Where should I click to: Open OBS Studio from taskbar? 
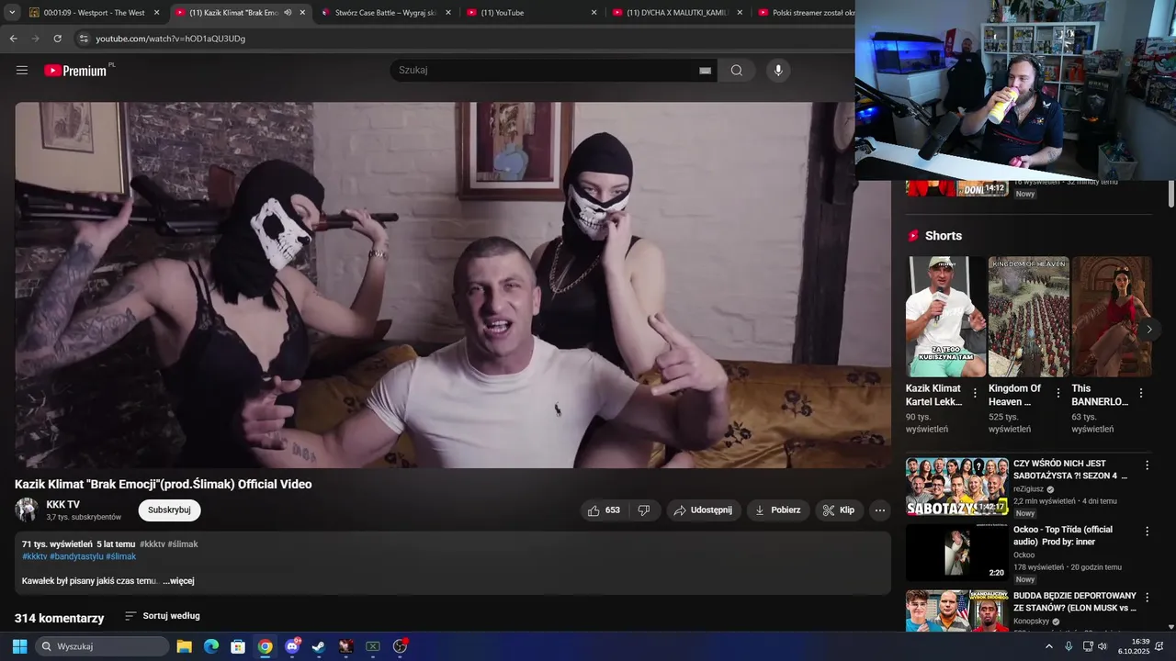coord(400,646)
